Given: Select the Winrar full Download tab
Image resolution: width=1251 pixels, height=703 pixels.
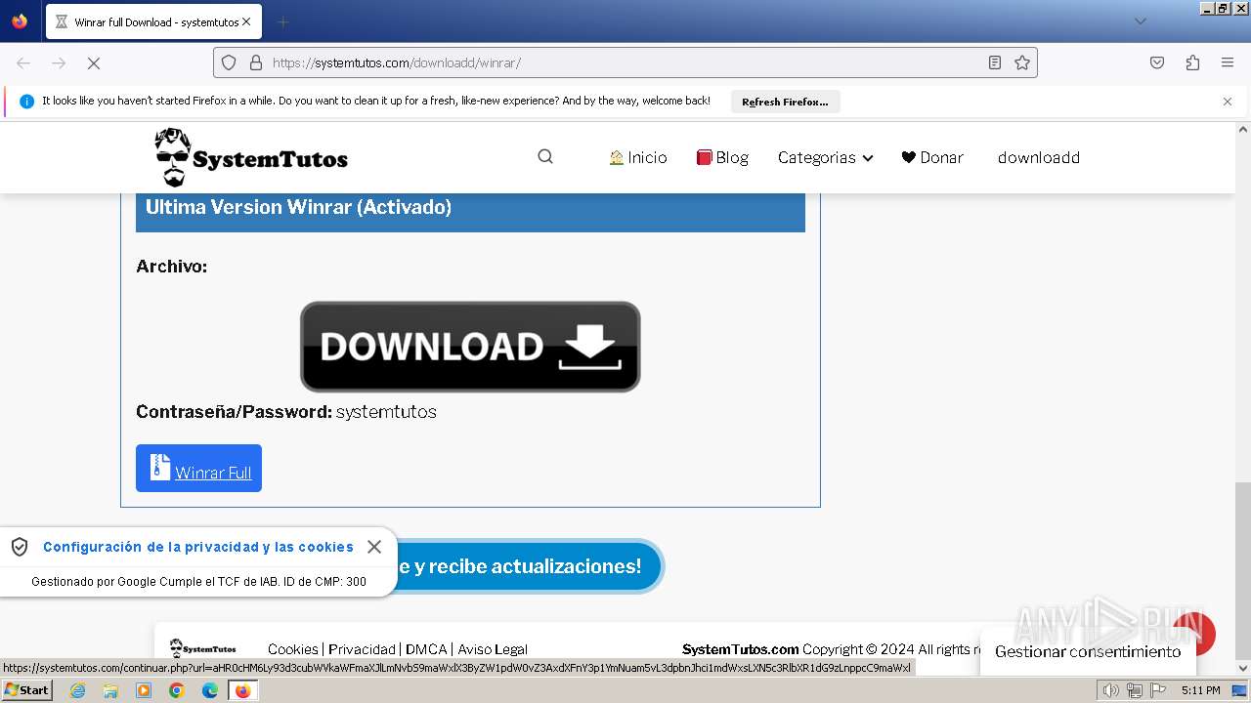Looking at the screenshot, I should click(x=153, y=21).
